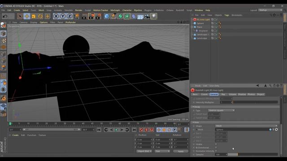Switch to the Shadow tab
Viewport: 287px width, 161px height.
click(242, 94)
